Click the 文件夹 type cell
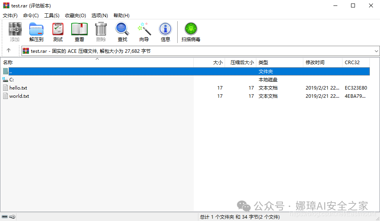This screenshot has width=380, height=221. tap(266, 71)
